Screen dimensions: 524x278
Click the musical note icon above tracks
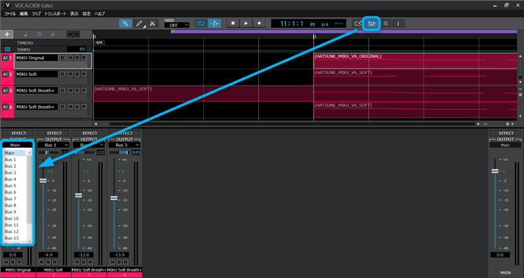pyautogui.click(x=26, y=34)
